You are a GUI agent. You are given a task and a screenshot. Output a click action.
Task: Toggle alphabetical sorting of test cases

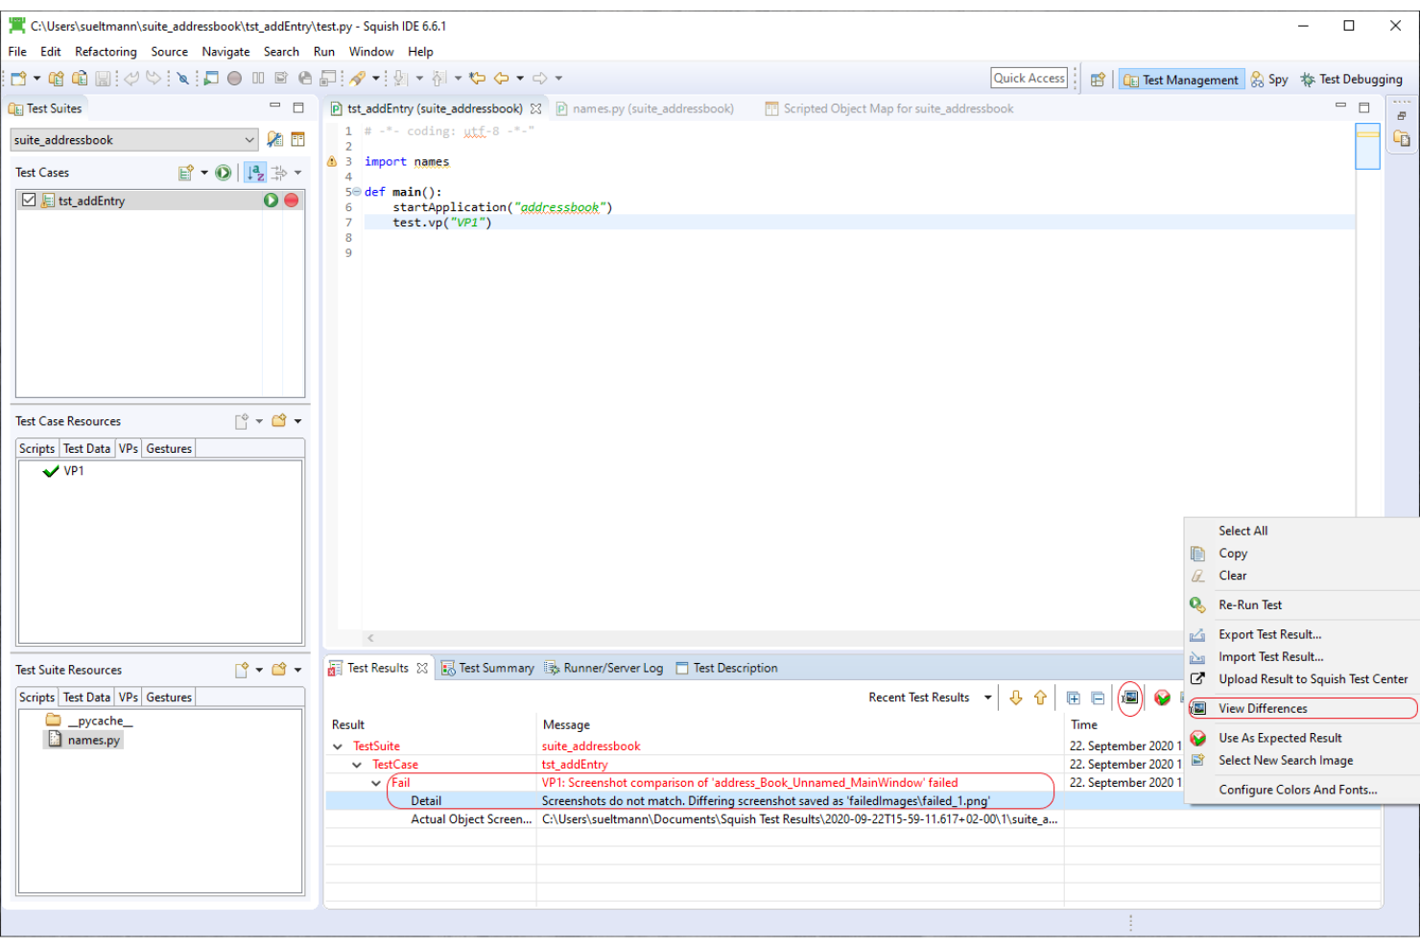point(255,173)
